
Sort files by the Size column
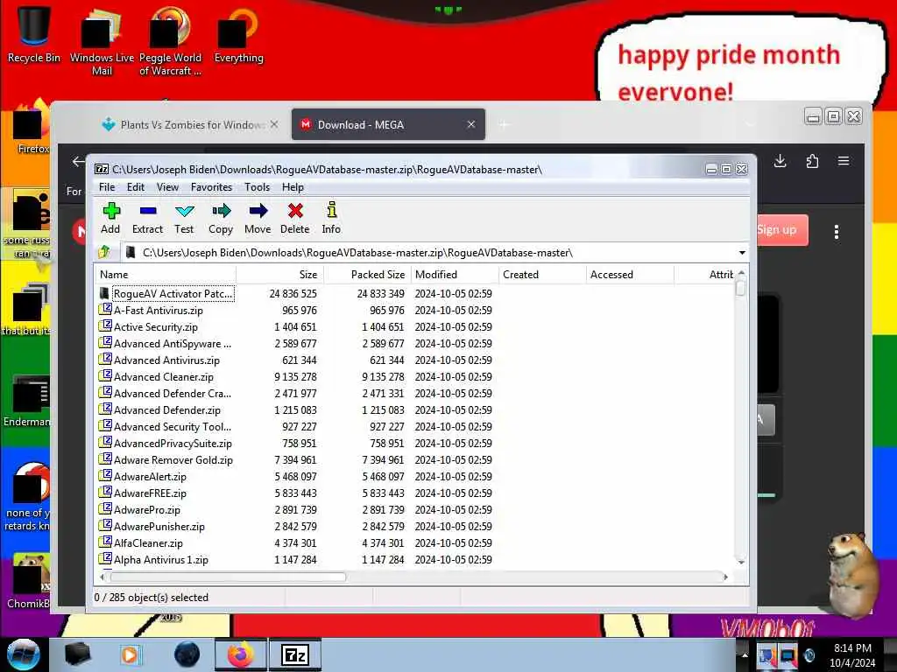(x=279, y=274)
